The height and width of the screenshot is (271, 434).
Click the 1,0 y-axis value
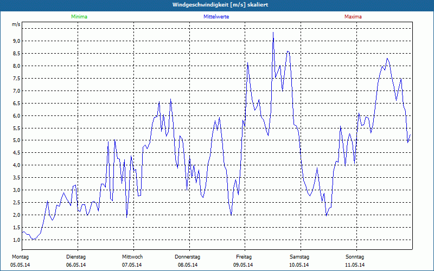click(x=17, y=240)
